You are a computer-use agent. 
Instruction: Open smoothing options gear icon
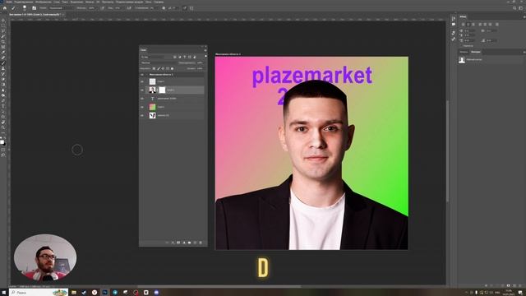tap(164, 8)
